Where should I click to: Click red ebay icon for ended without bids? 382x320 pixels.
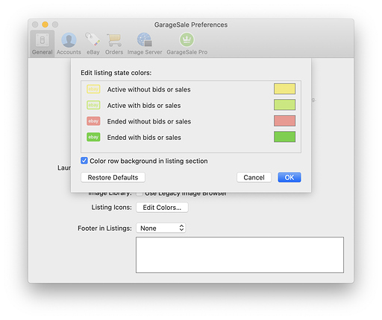pyautogui.click(x=93, y=121)
